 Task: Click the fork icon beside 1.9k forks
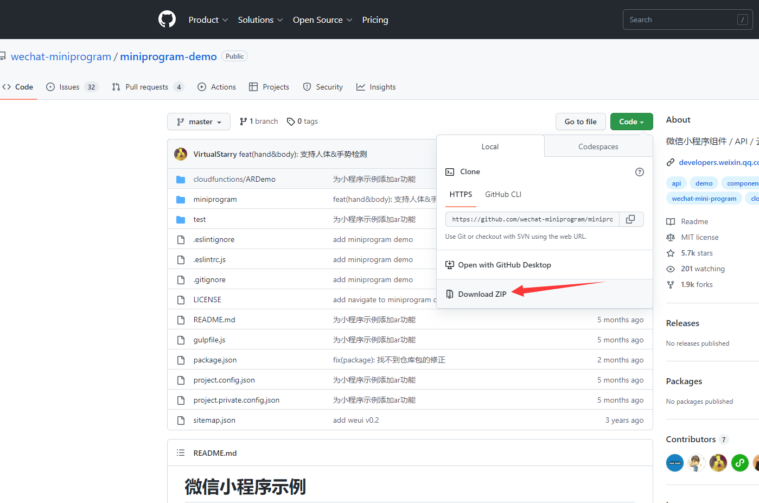[671, 284]
